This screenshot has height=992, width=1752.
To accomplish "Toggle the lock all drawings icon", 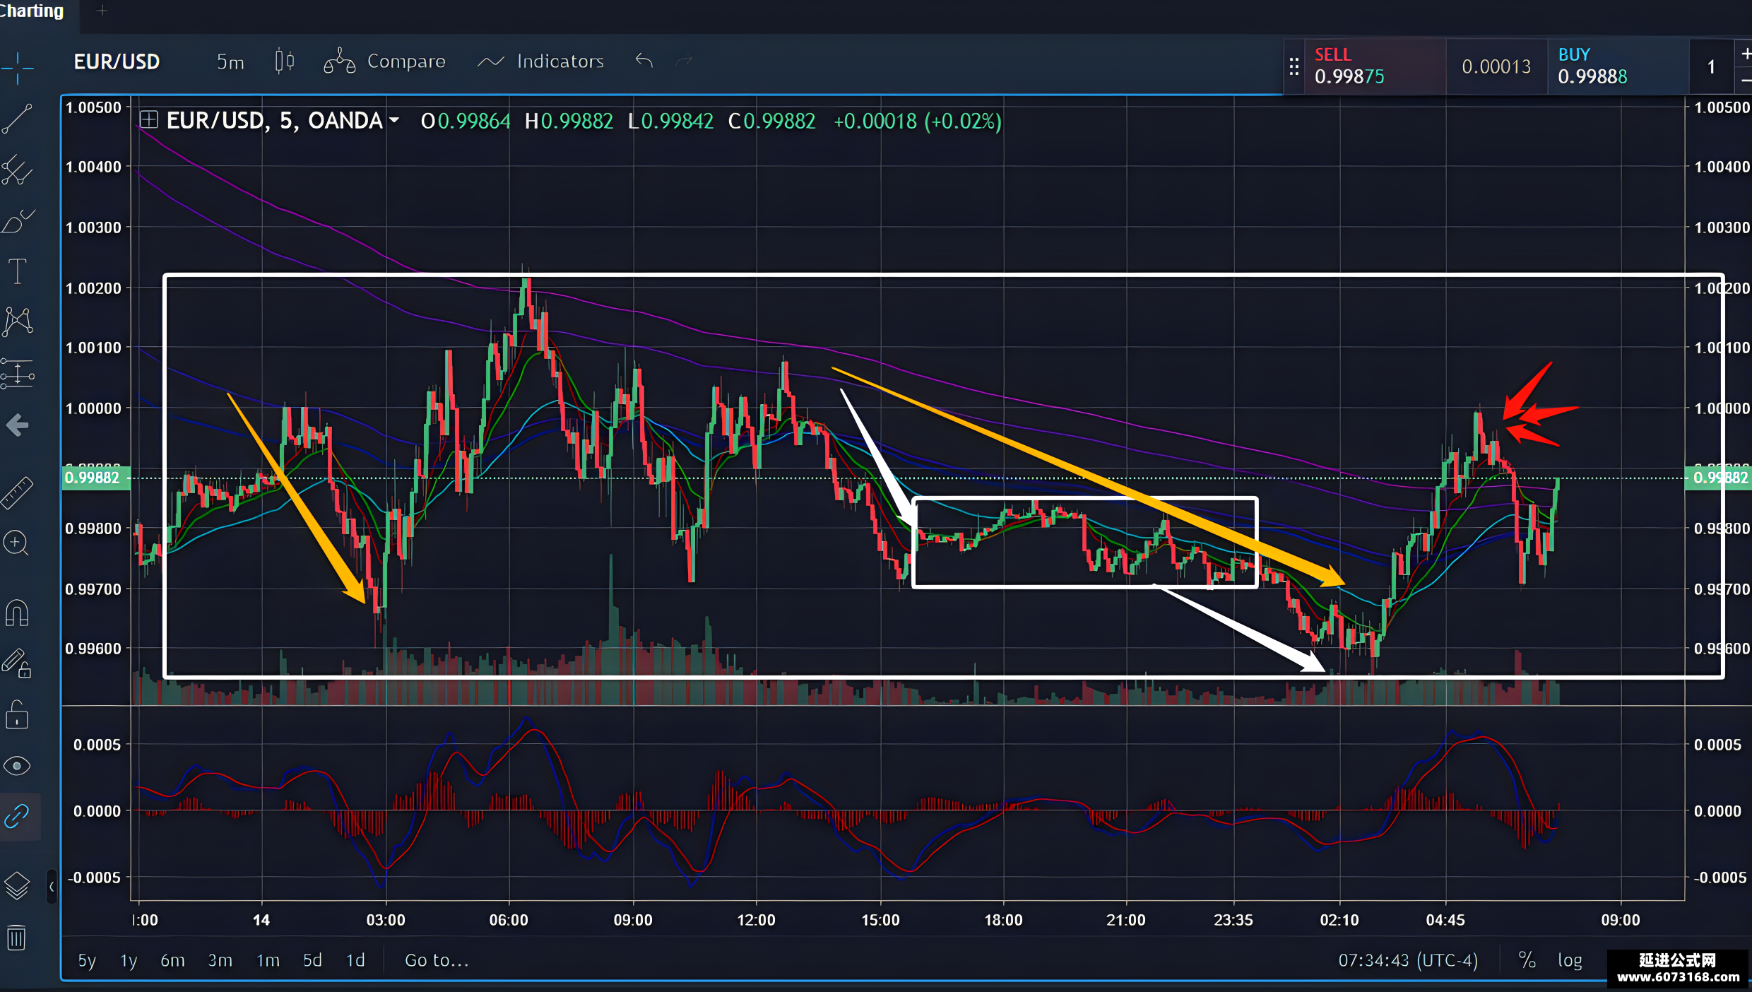I will (x=17, y=714).
